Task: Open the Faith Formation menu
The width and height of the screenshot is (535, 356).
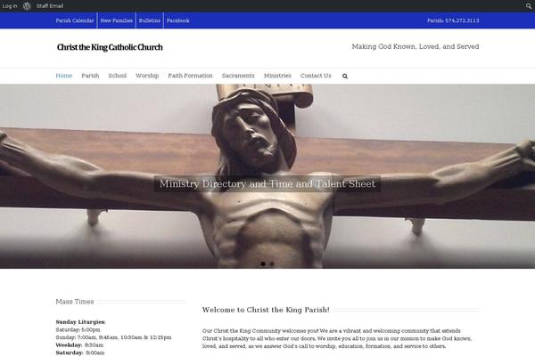Action: (190, 76)
